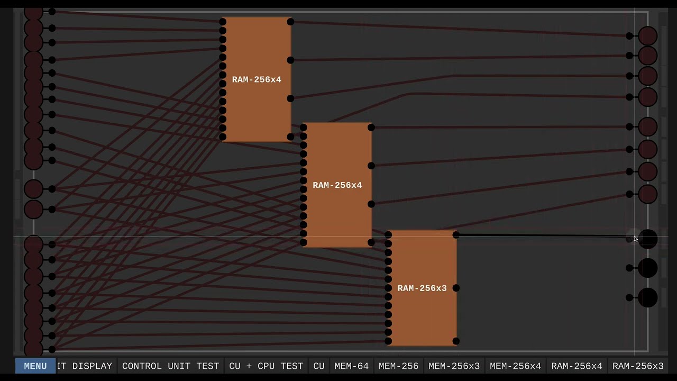Click the topmost input pin of the upper RAM-256x4

(x=223, y=22)
